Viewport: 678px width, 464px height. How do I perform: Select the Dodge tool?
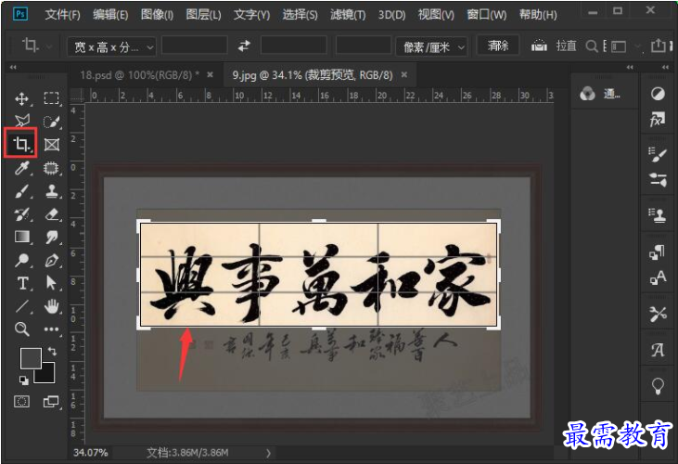[22, 260]
